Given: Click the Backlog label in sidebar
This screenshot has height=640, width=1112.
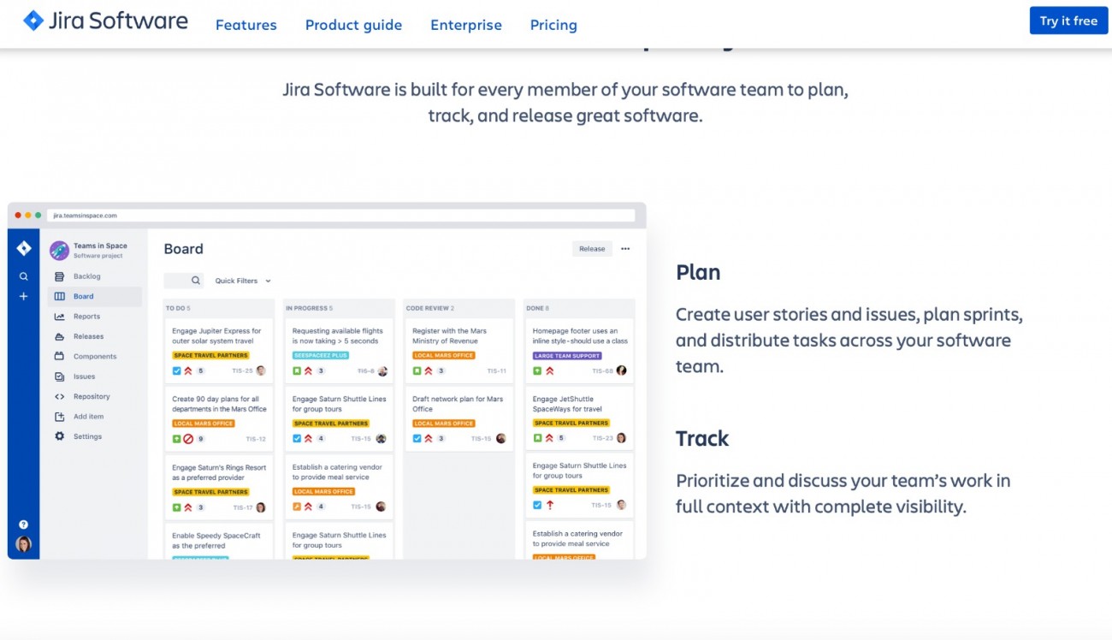Looking at the screenshot, I should click(87, 276).
